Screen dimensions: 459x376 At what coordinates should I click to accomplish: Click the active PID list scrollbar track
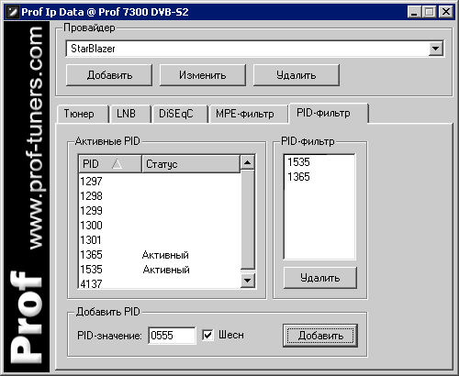point(248,220)
